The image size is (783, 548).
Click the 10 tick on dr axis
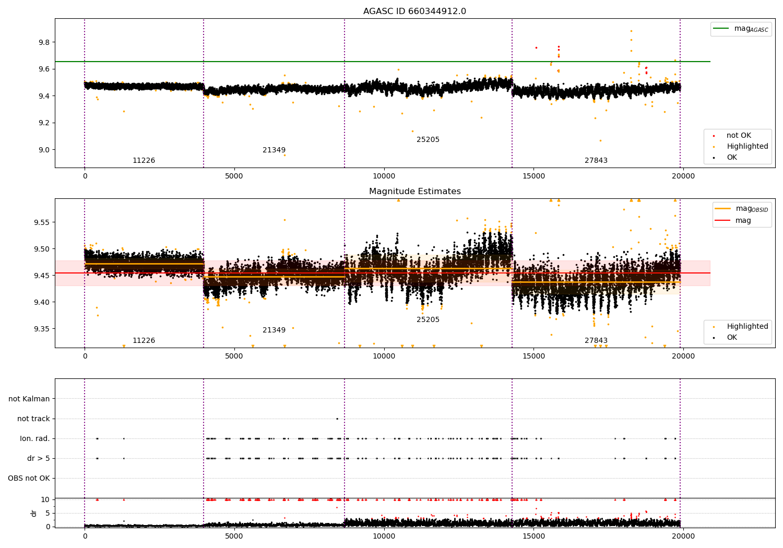click(45, 499)
